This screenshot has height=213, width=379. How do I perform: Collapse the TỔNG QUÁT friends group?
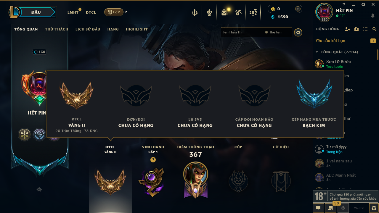(317, 52)
